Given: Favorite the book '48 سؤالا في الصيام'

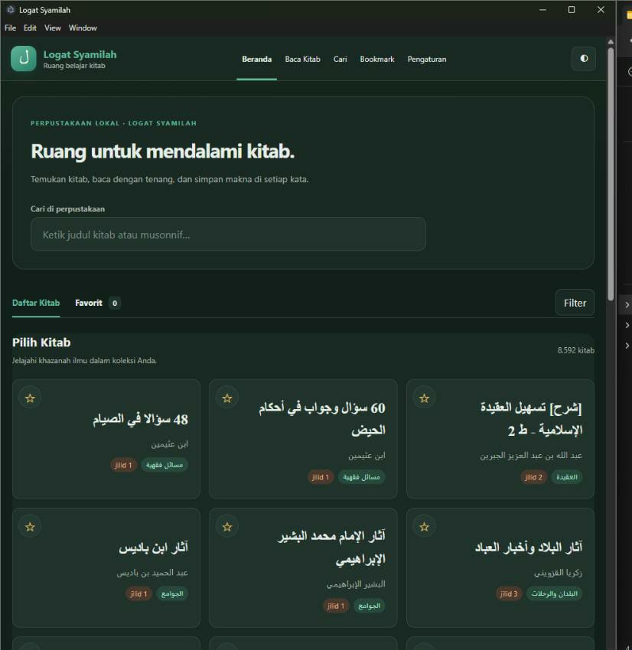Looking at the screenshot, I should click(x=30, y=398).
